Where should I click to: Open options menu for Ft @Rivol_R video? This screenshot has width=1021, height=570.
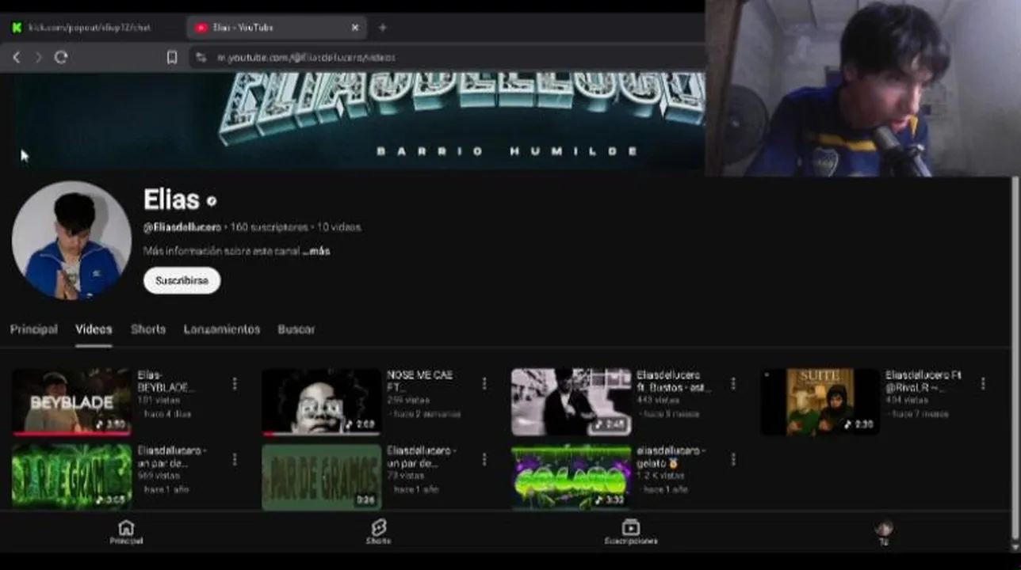coord(983,384)
